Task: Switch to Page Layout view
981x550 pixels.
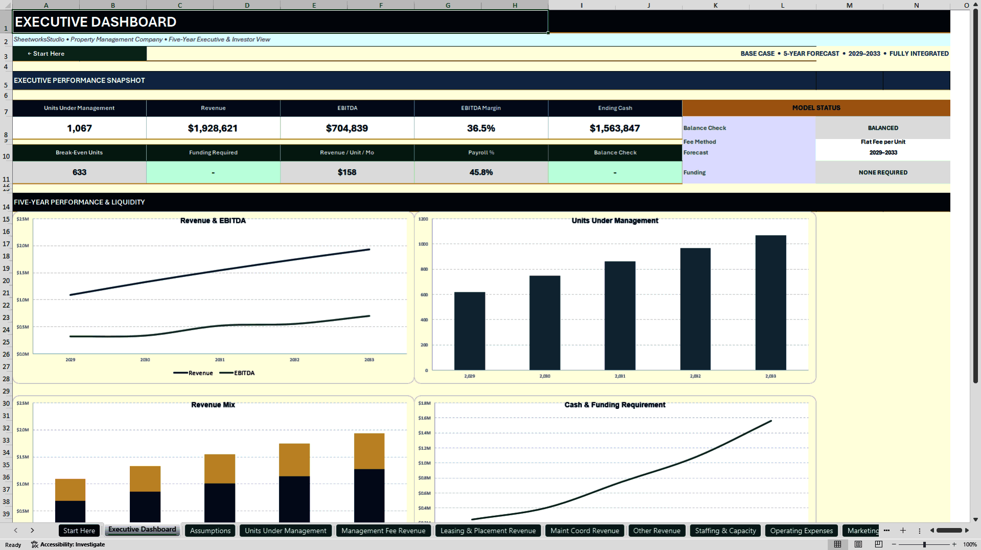Action: click(x=858, y=544)
